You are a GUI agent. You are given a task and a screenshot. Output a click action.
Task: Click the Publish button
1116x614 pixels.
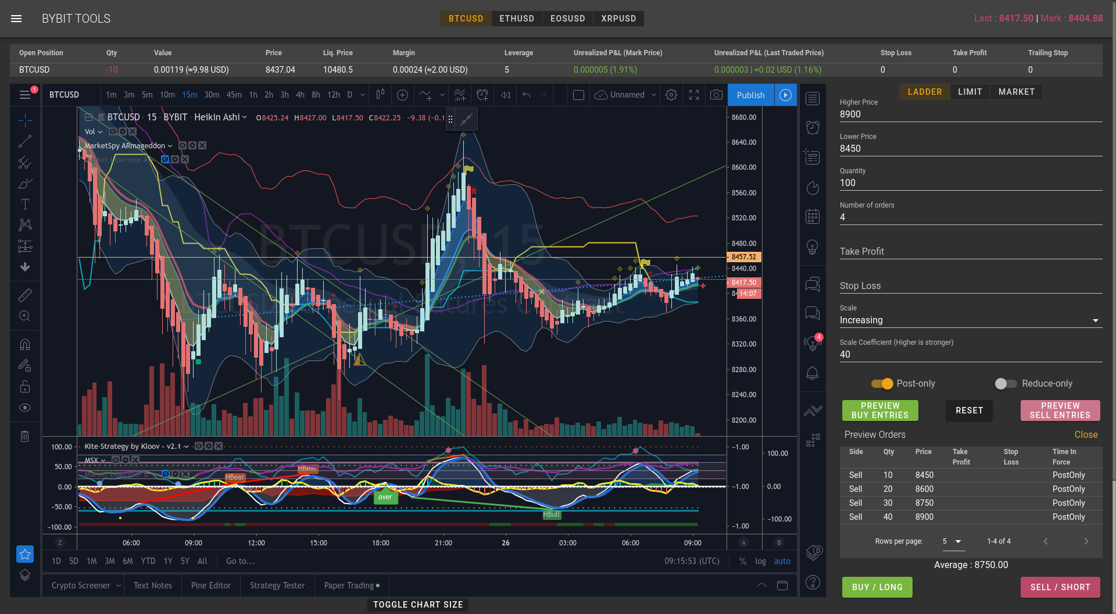pyautogui.click(x=751, y=95)
